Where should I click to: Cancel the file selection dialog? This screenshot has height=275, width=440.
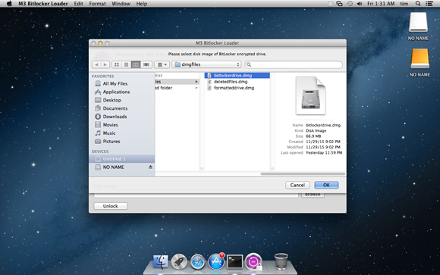point(297,185)
